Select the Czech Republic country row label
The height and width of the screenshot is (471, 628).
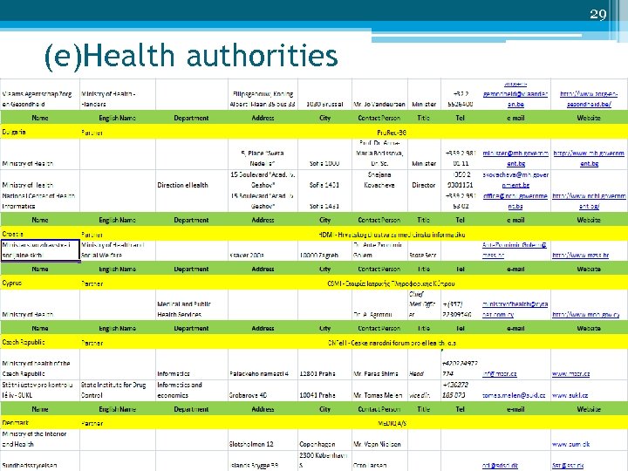24,343
